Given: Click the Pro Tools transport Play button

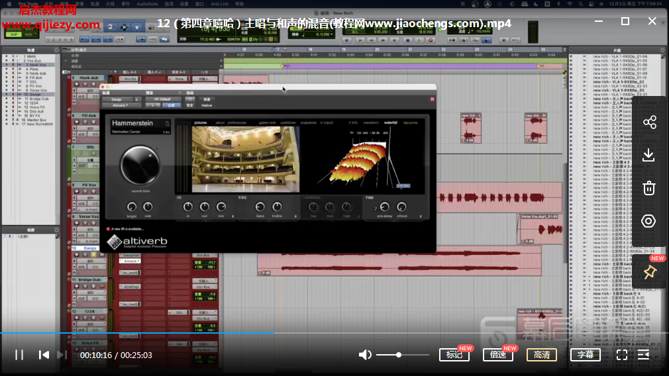Looking at the screenshot, I should (x=419, y=40).
